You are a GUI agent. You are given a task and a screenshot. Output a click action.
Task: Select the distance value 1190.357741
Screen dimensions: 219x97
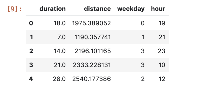pos(93,37)
